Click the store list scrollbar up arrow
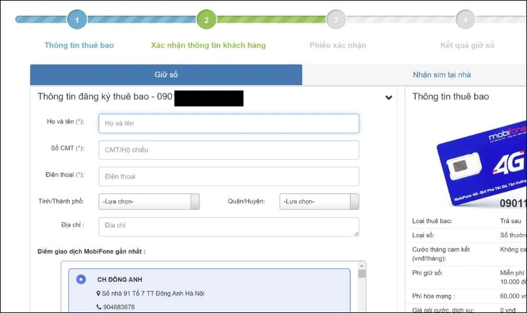Screen dimensions: 527x313 361,265
